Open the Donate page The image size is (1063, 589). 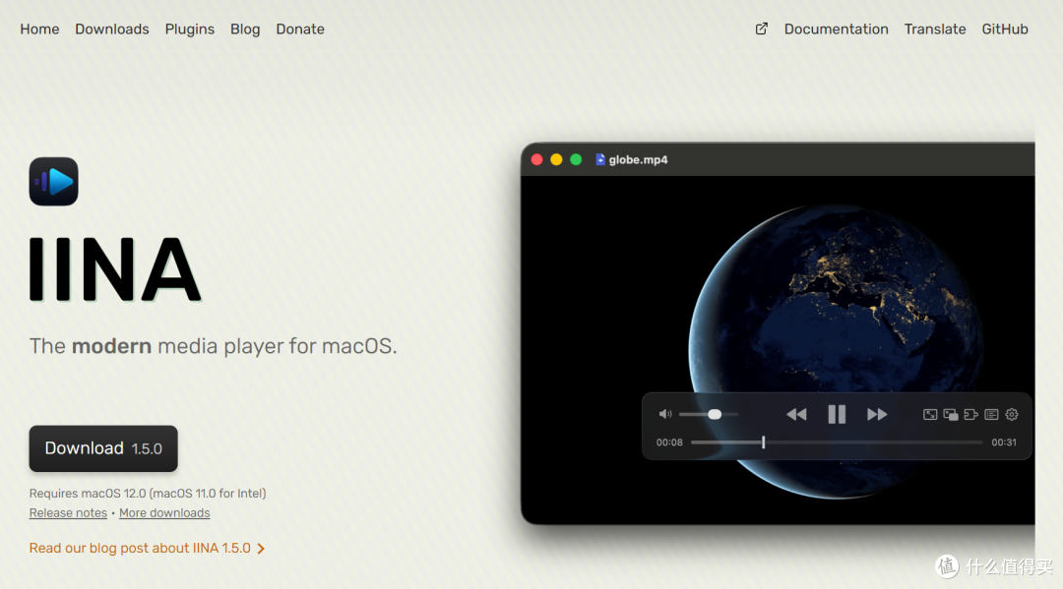click(x=300, y=29)
